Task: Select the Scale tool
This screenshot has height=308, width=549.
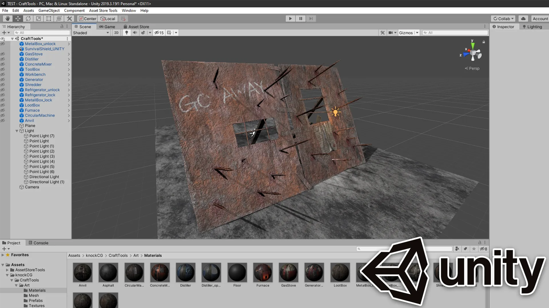Action: [38, 19]
